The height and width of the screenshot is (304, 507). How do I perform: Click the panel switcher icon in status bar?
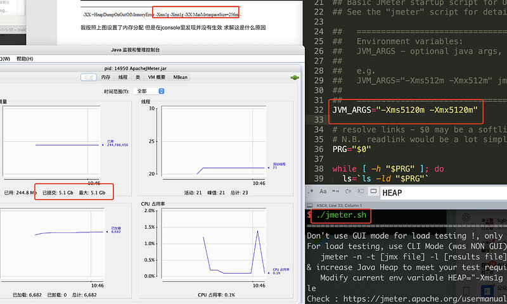click(x=310, y=205)
